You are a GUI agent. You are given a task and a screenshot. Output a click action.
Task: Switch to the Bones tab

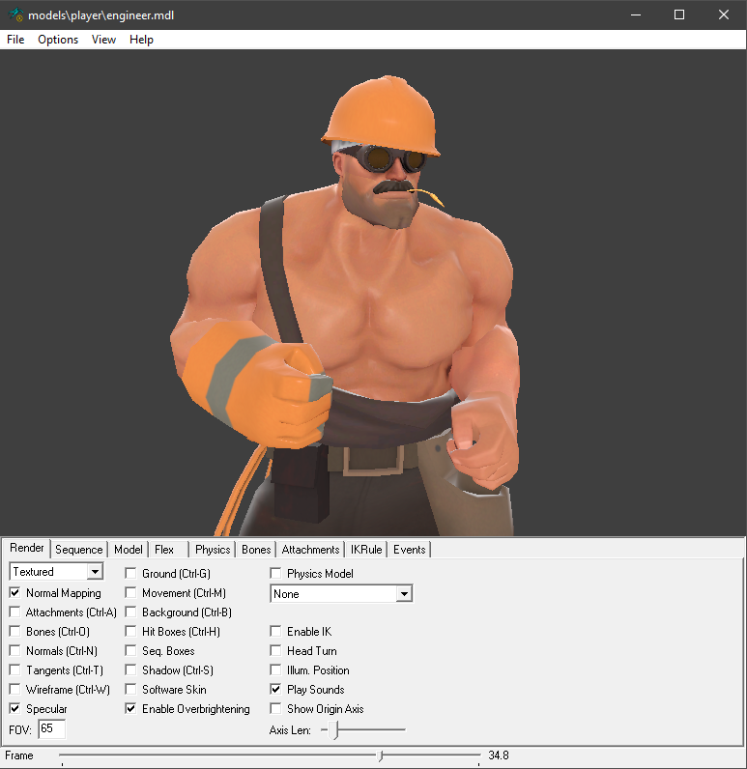pos(256,550)
